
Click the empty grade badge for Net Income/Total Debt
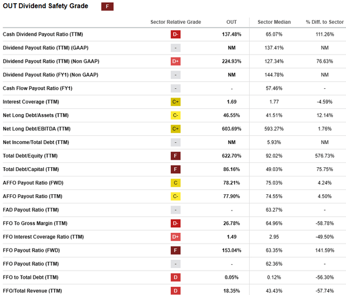pos(175,142)
